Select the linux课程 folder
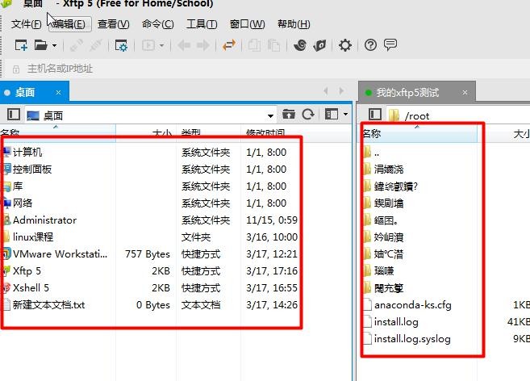 (33, 237)
